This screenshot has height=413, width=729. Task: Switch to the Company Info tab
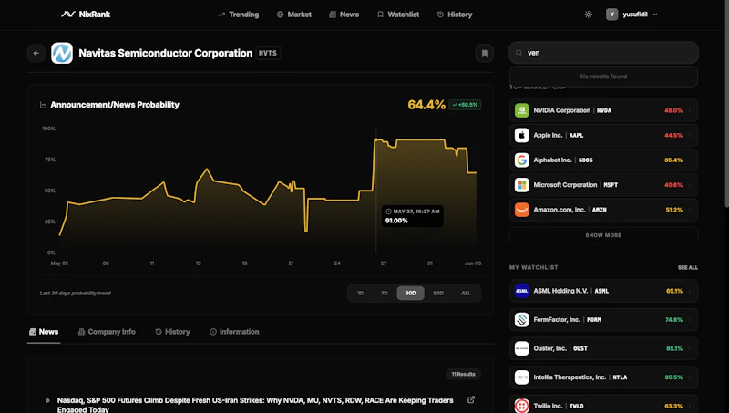[x=107, y=332]
